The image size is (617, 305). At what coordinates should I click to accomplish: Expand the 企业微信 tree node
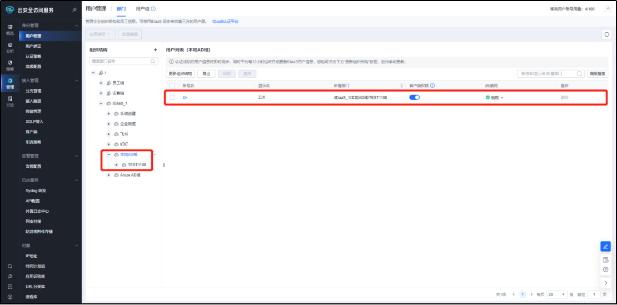pos(108,124)
